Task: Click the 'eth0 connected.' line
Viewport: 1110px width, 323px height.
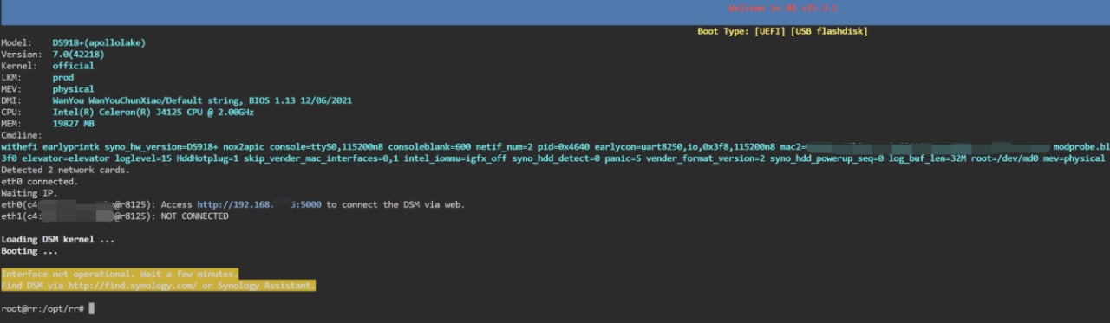Action: [39, 182]
